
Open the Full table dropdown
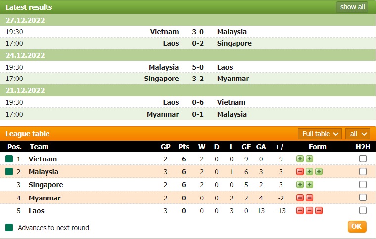[x=320, y=134]
